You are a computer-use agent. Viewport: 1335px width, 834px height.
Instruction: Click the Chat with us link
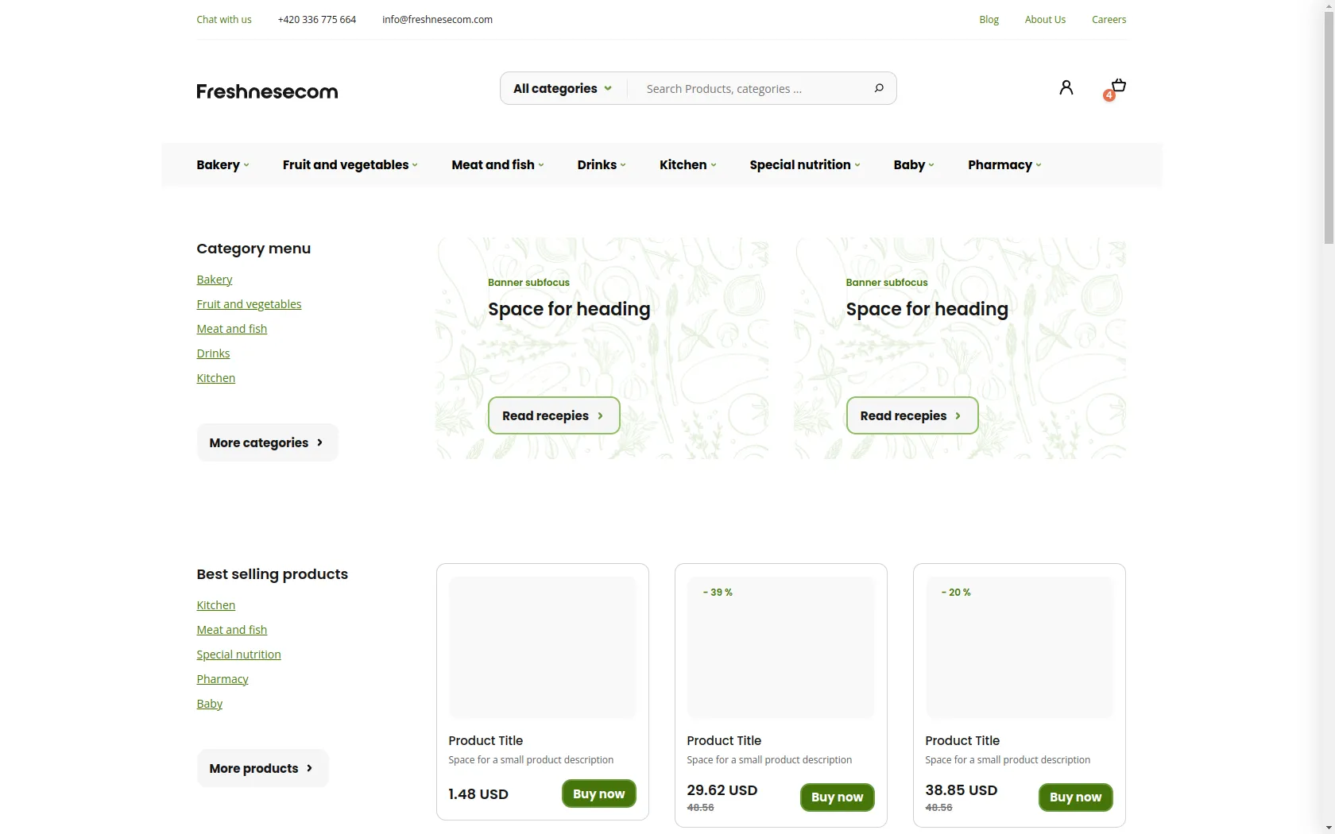pyautogui.click(x=224, y=20)
